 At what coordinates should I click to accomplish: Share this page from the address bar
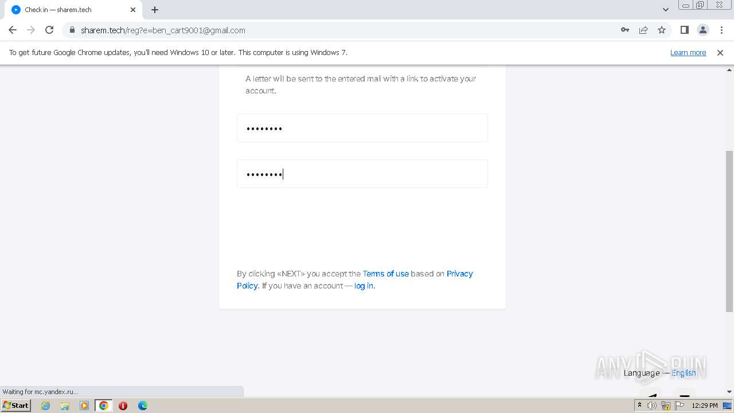(643, 30)
